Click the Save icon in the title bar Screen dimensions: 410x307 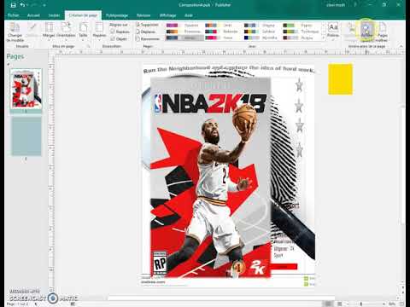[x=13, y=5]
